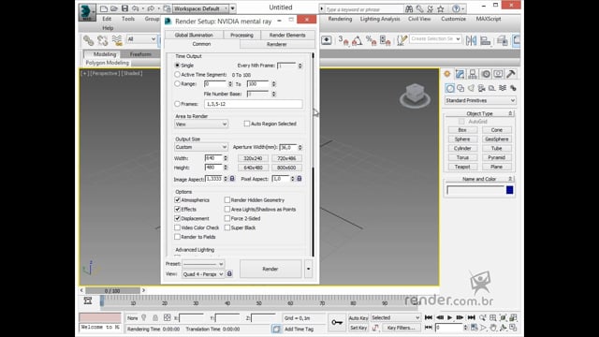Click the Play Animation button

449,317
